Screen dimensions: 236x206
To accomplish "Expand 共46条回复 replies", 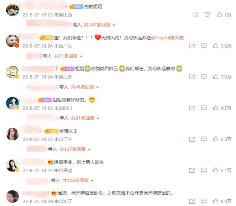I will coord(85,87).
